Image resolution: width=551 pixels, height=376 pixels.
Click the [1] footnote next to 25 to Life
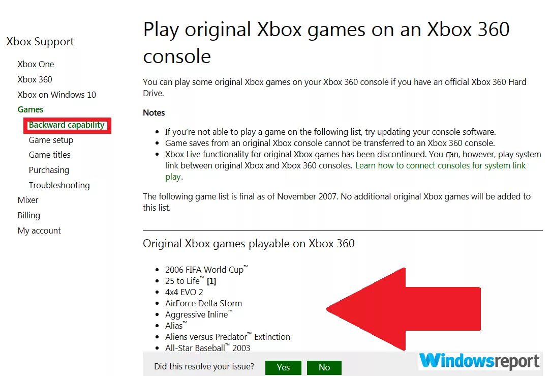click(211, 281)
